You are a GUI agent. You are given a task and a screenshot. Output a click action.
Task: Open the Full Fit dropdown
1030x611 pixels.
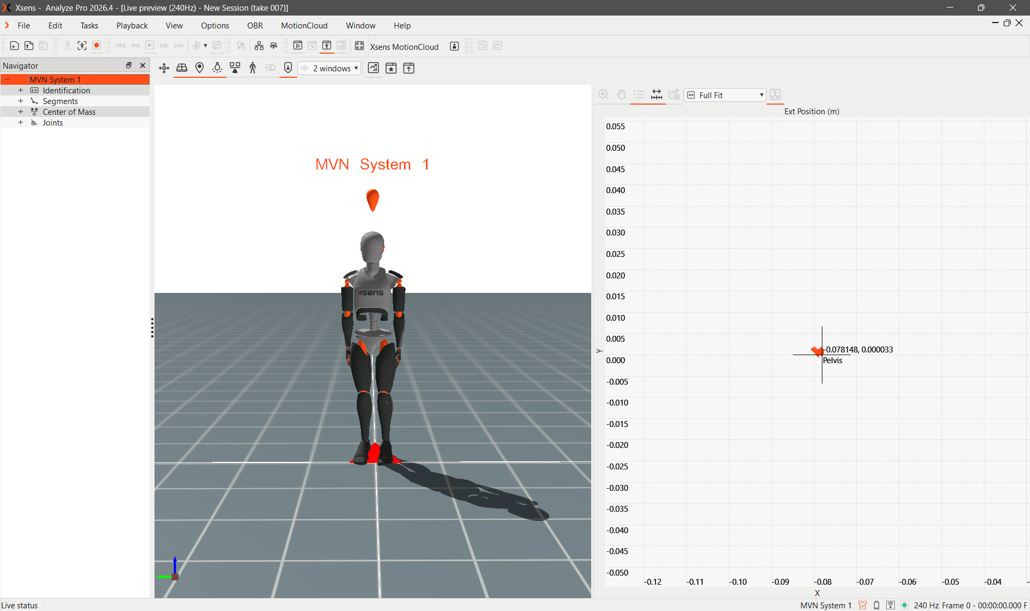click(725, 95)
